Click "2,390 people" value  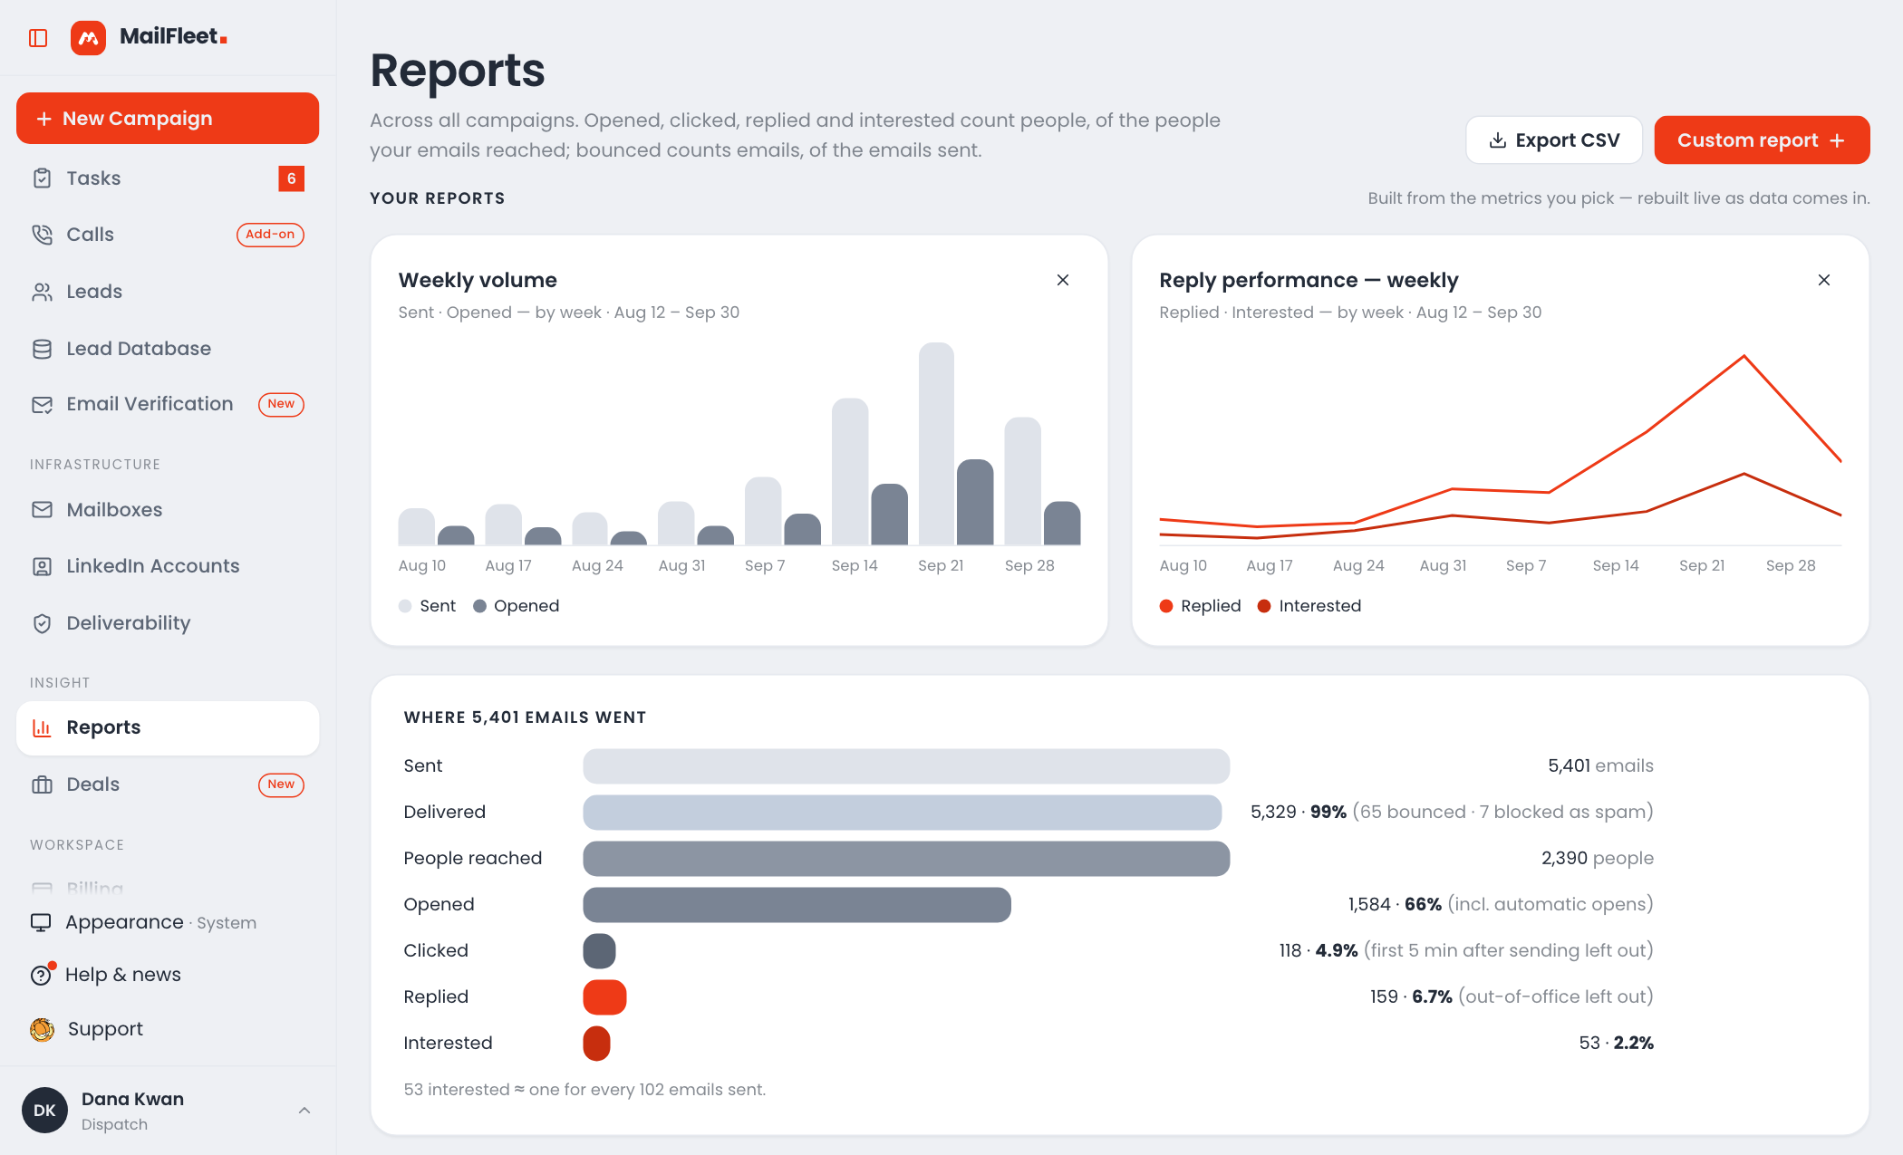(x=1598, y=859)
